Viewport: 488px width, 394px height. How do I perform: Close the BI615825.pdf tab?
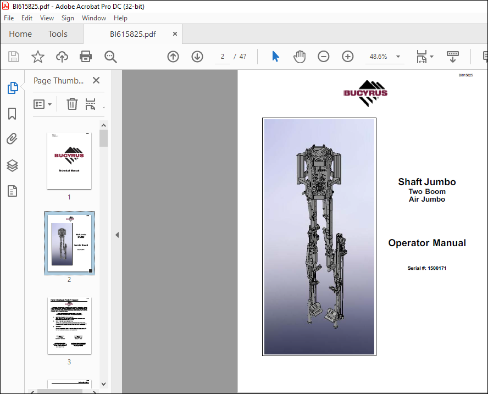175,34
